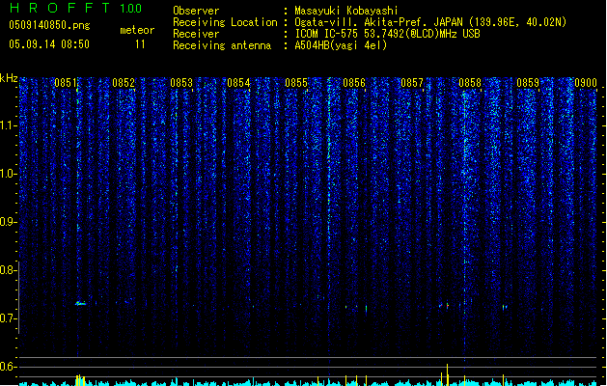Click the 0855 time marker
The height and width of the screenshot is (386, 607).
coord(296,83)
